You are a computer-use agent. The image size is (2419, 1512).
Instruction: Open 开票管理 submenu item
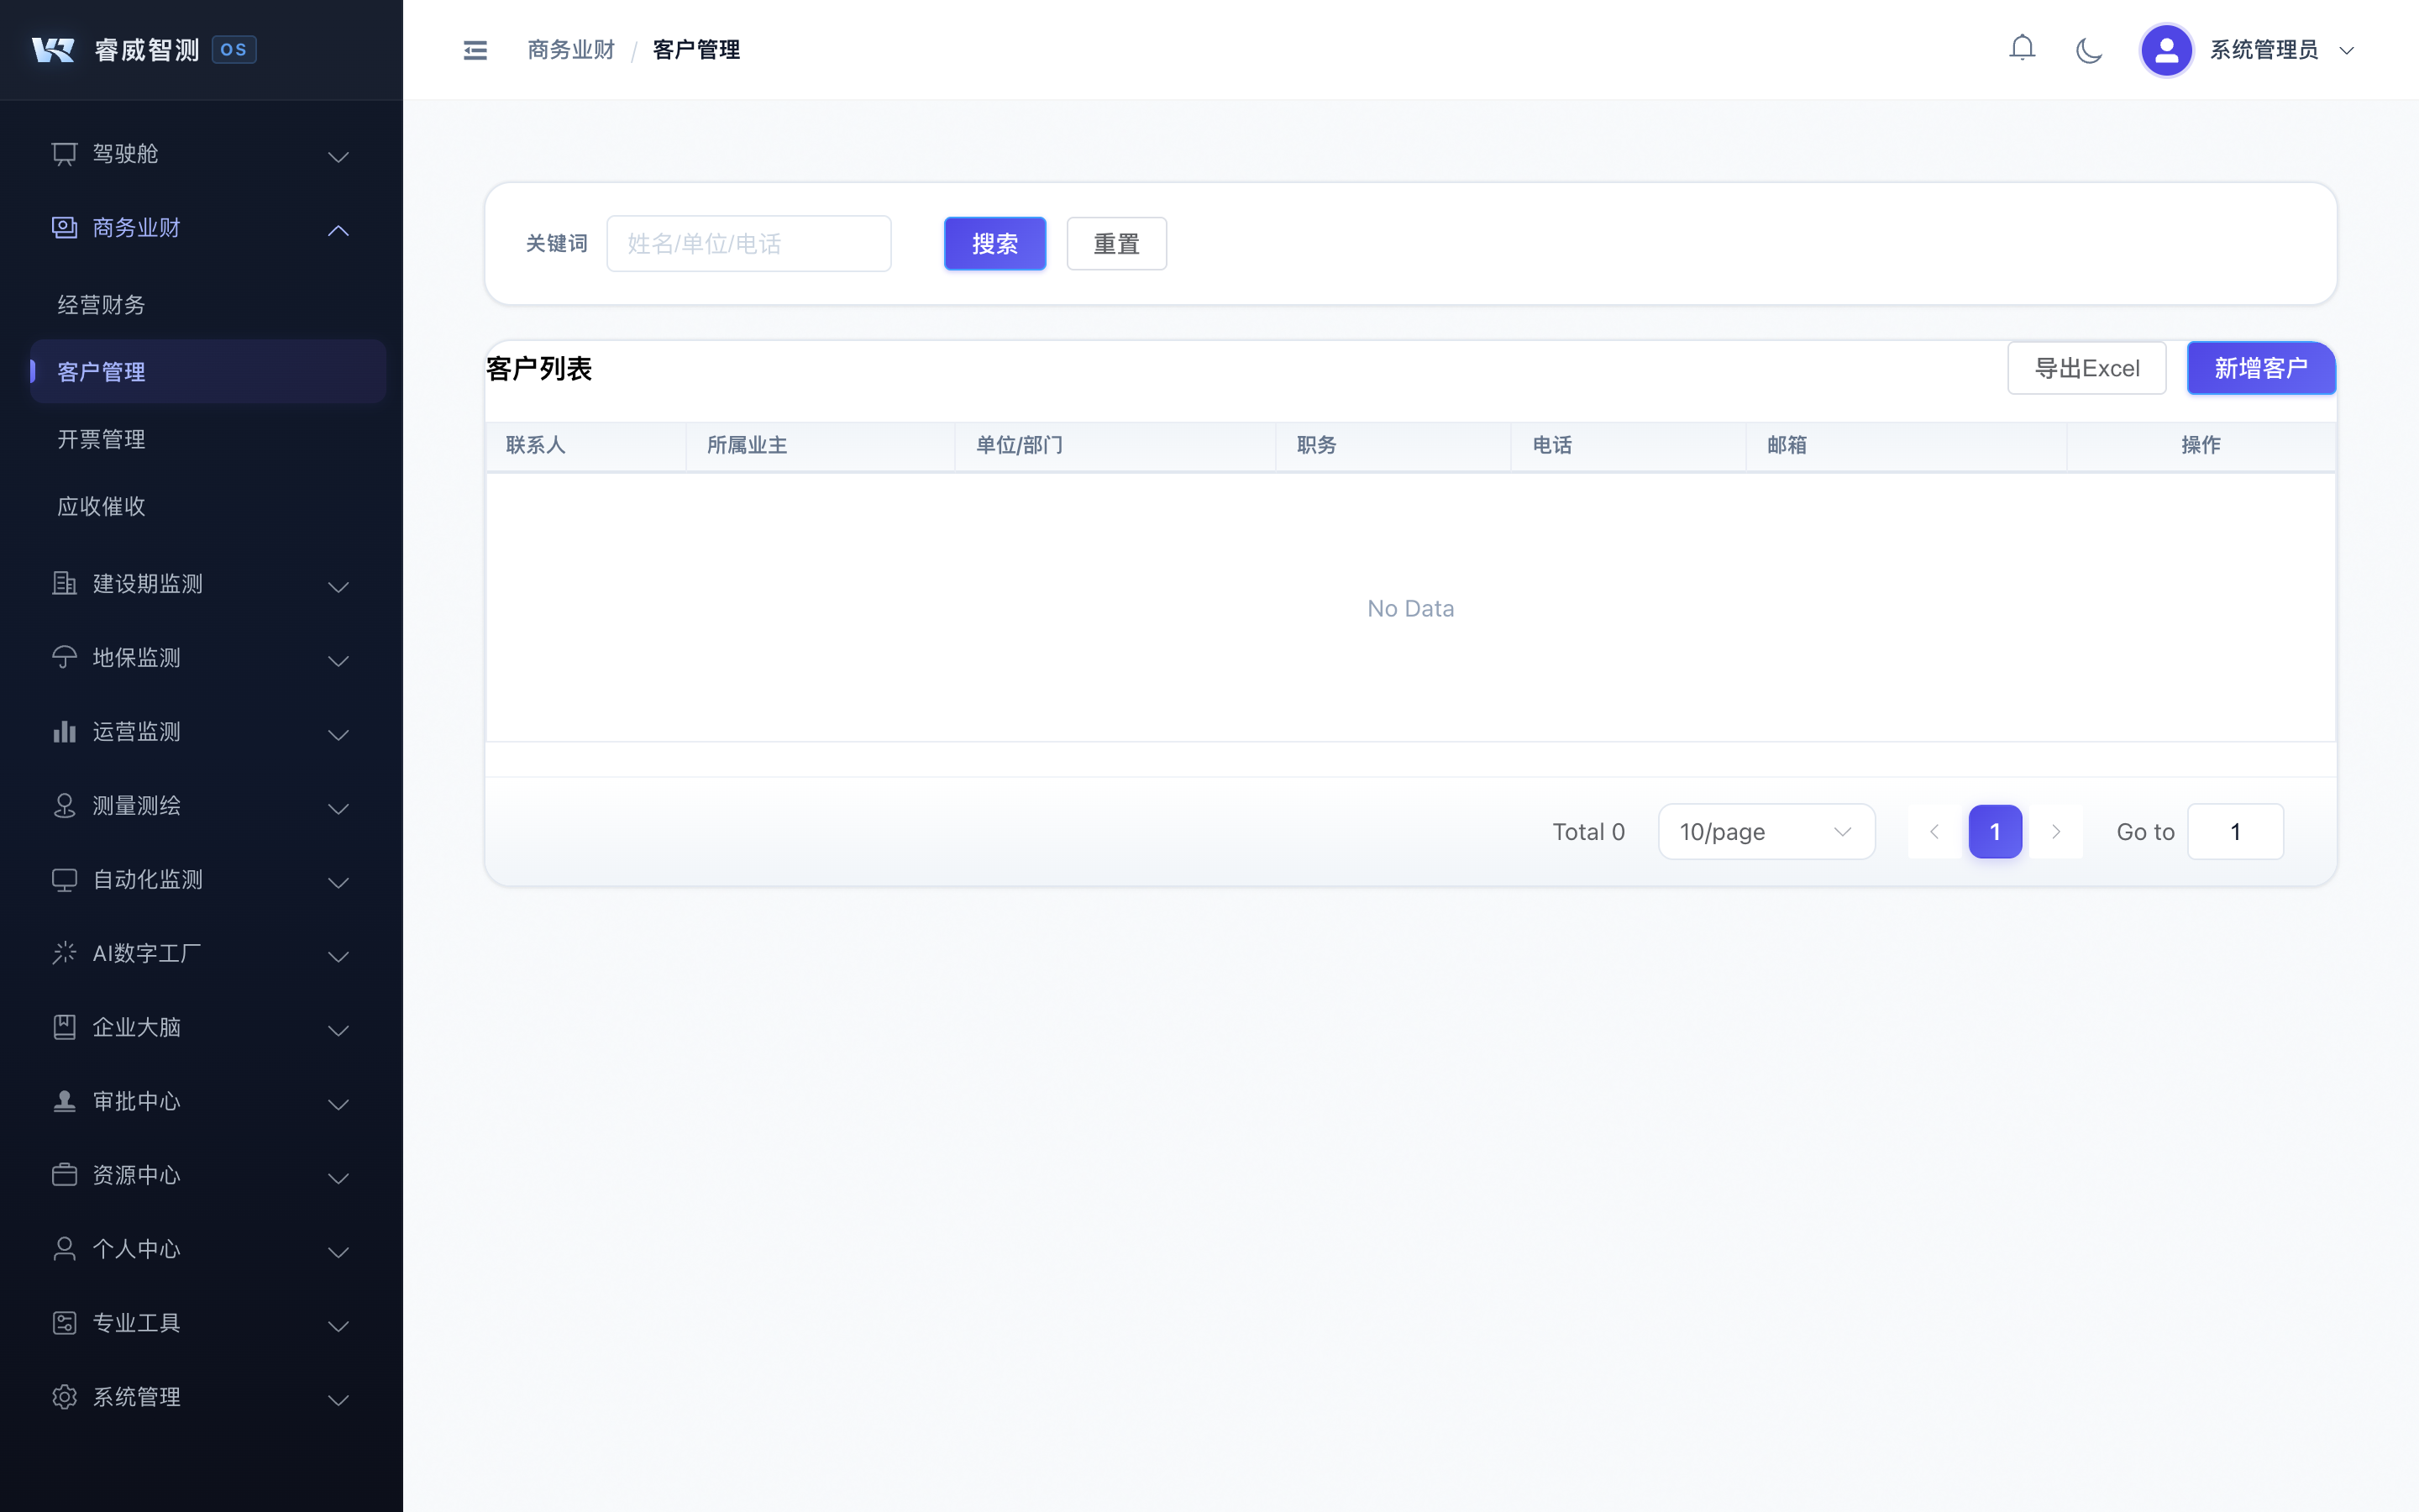click(102, 439)
